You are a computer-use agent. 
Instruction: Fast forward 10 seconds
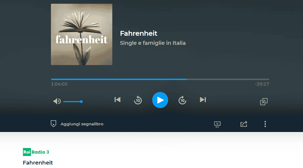(182, 100)
